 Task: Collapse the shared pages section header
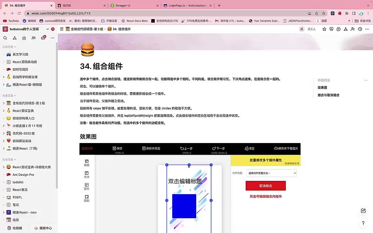pyautogui.click(x=9, y=95)
